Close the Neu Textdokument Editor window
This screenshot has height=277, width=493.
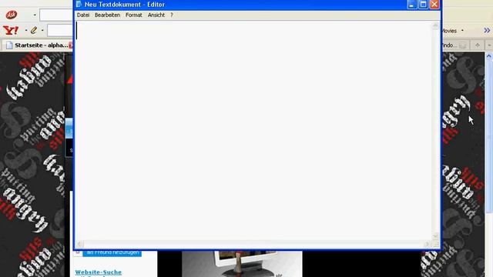[434, 5]
